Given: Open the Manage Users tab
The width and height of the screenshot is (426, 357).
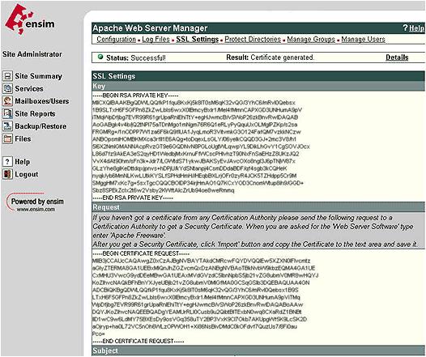Looking at the screenshot, I should click(x=364, y=40).
